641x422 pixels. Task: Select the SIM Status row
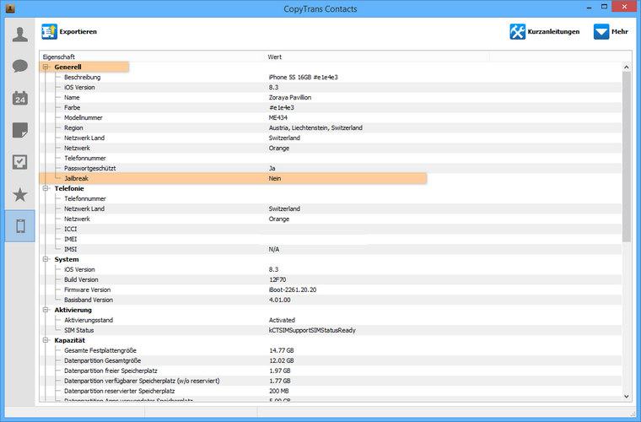click(x=331, y=330)
